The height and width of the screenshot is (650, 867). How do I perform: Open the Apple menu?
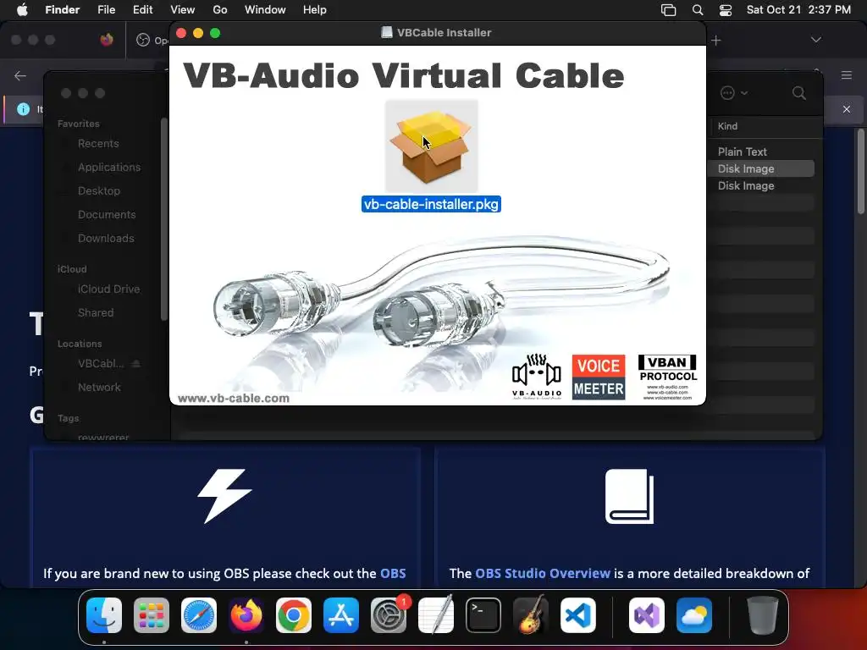coord(22,9)
